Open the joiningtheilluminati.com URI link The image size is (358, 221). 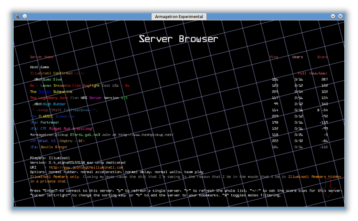coord(86,167)
